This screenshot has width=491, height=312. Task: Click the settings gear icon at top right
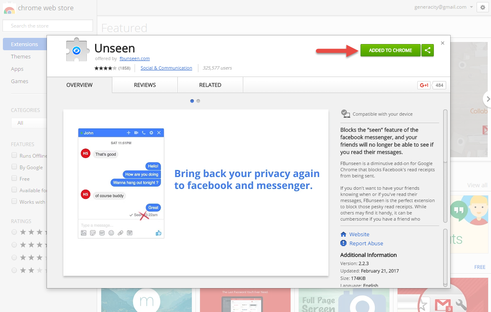point(482,7)
